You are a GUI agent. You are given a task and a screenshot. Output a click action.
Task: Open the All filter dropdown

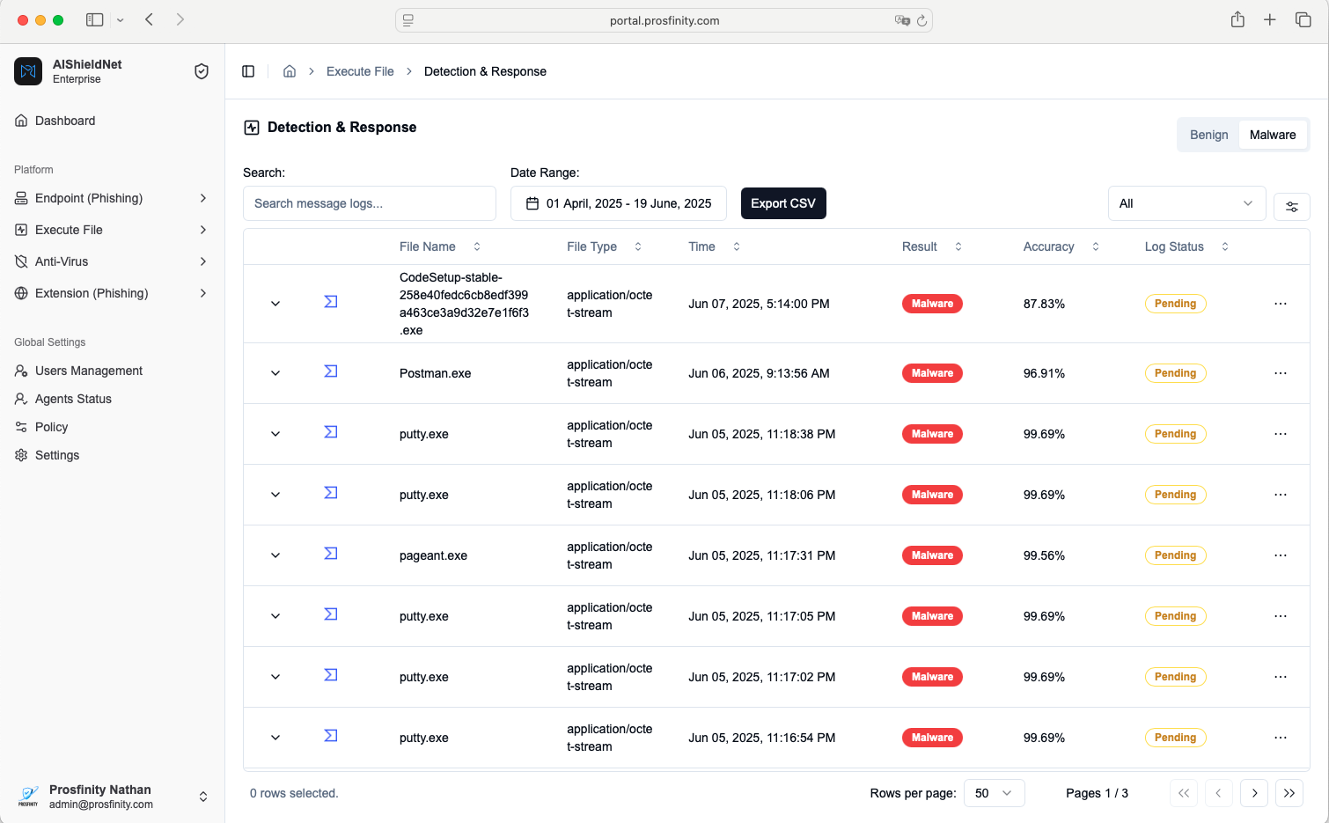tap(1186, 203)
